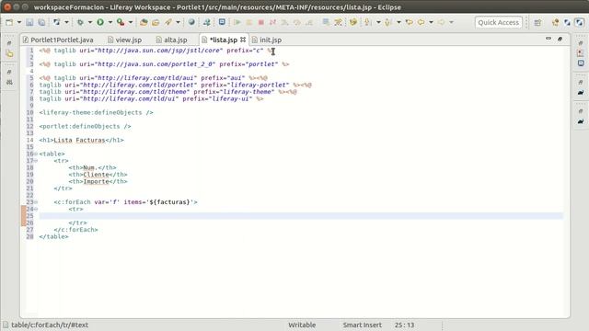This screenshot has width=589, height=331.
Task: Open the Back history dropdown arrow
Action: (x=431, y=22)
